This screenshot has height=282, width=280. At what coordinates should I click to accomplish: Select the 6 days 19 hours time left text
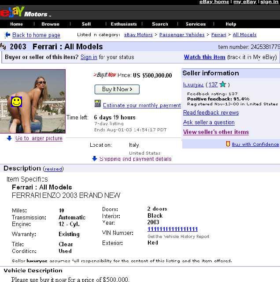pyautogui.click(x=114, y=118)
